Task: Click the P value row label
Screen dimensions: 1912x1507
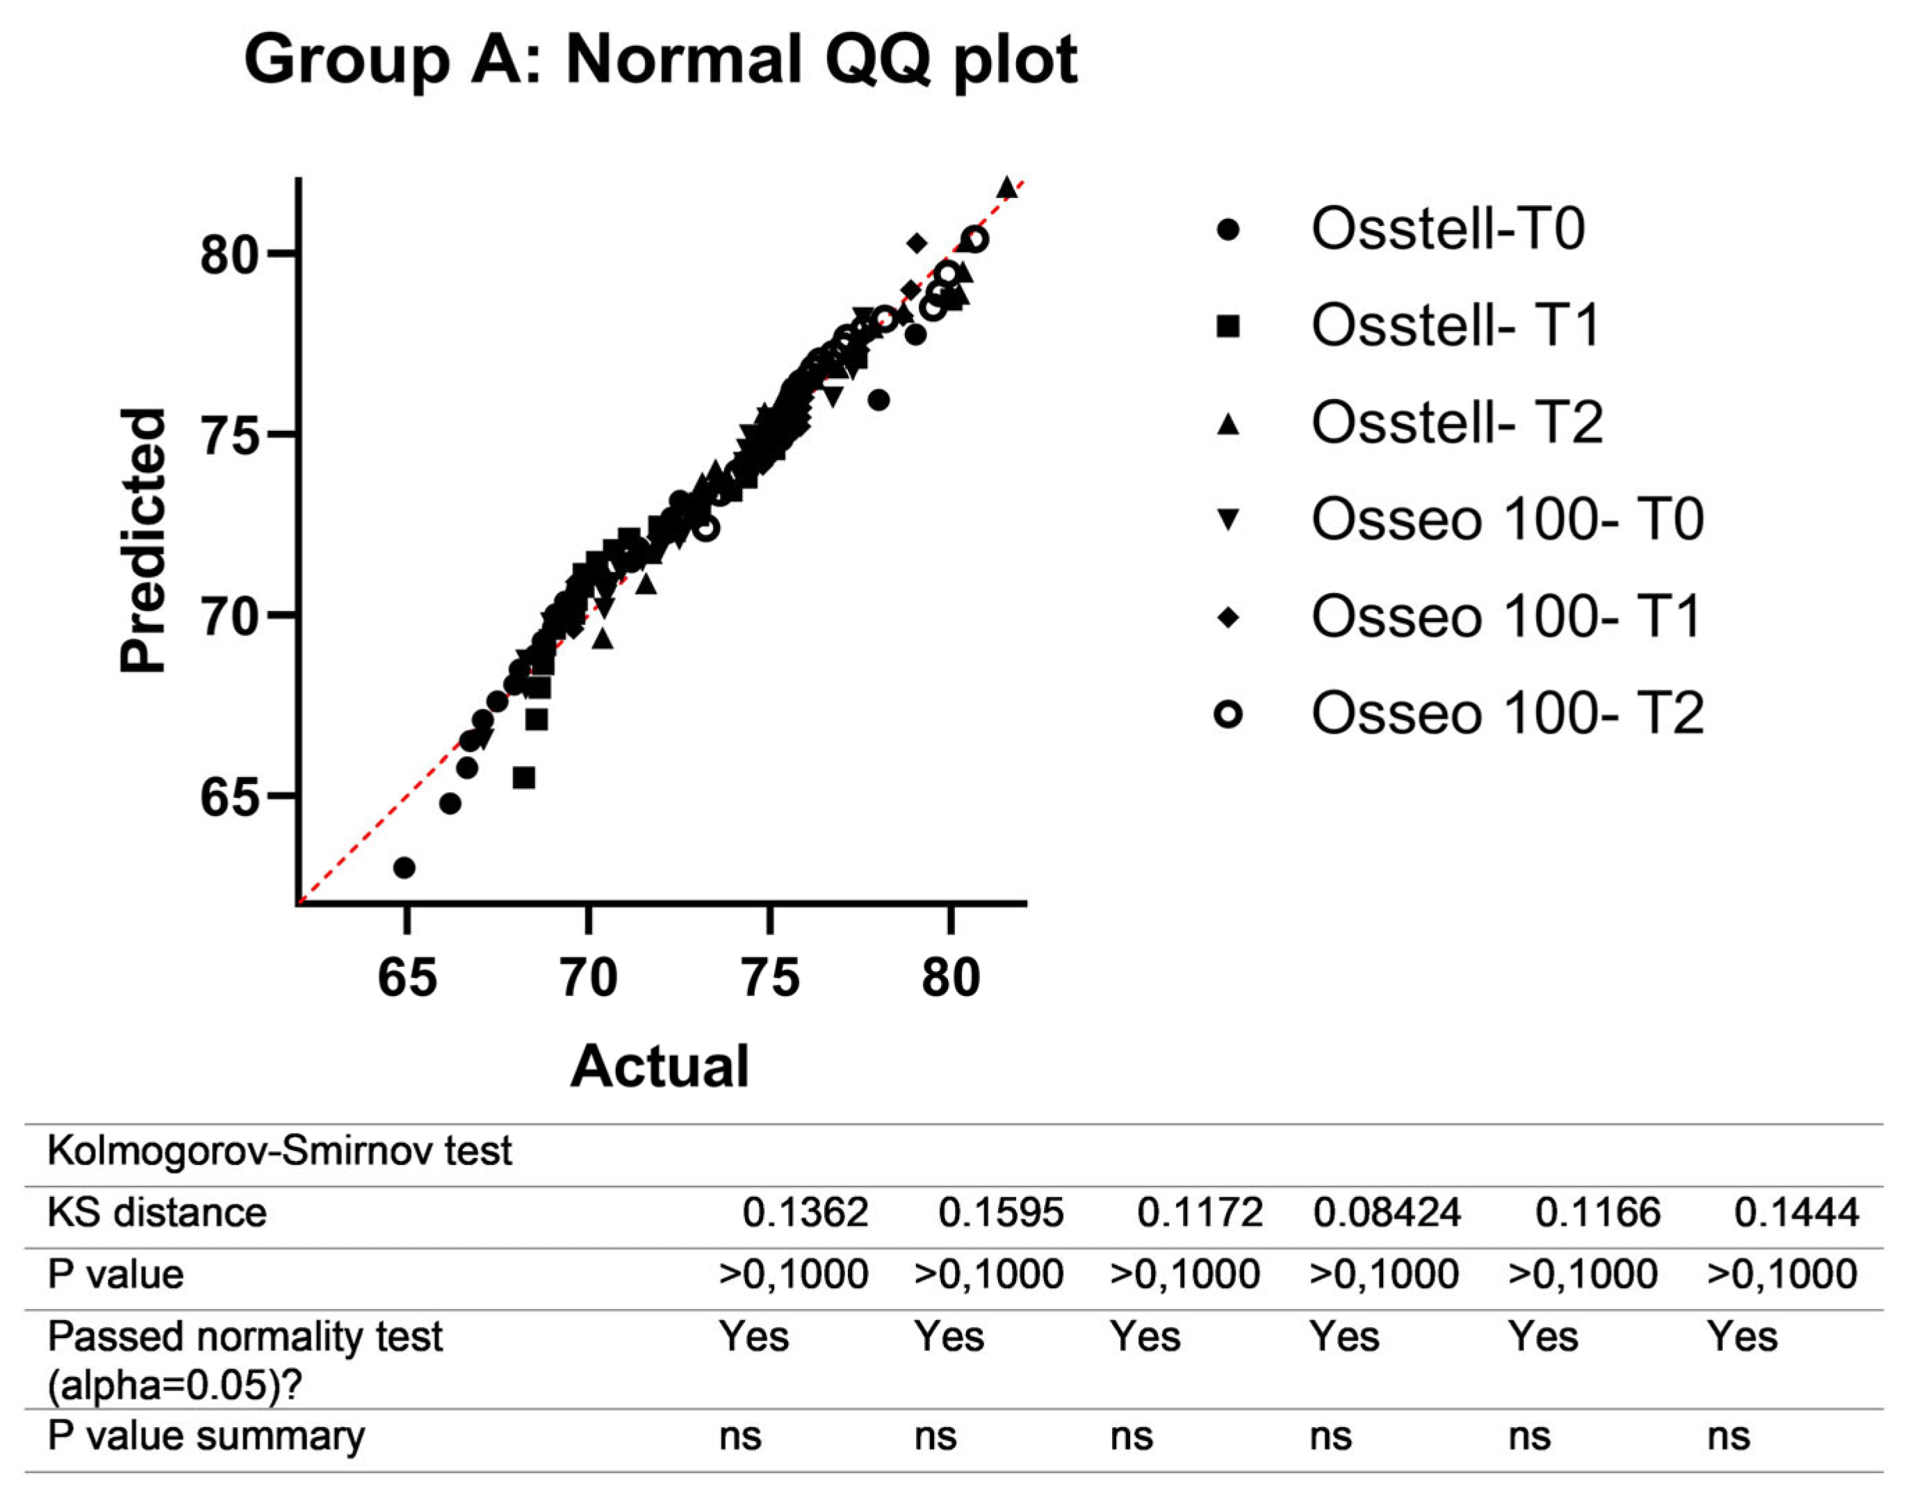Action: point(115,1275)
